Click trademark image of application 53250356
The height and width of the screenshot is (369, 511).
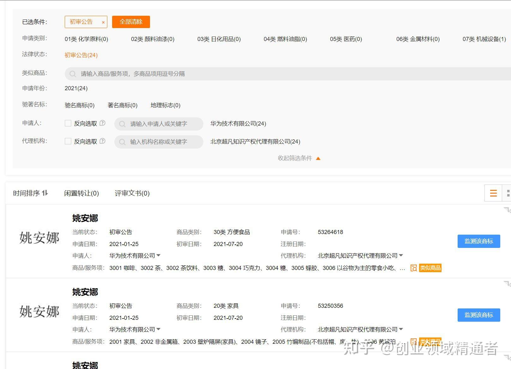coord(39,312)
